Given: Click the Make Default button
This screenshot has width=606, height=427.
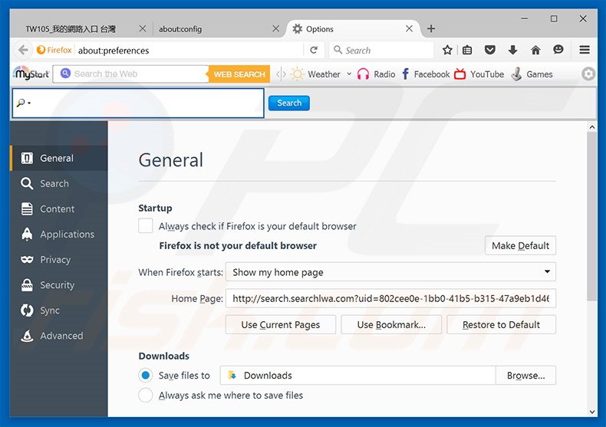Looking at the screenshot, I should tap(520, 245).
